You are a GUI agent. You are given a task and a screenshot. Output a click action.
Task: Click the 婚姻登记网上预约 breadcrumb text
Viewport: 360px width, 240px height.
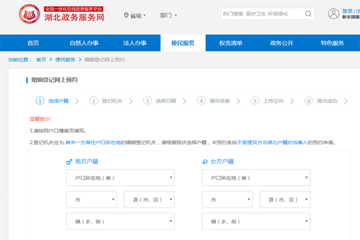point(104,60)
